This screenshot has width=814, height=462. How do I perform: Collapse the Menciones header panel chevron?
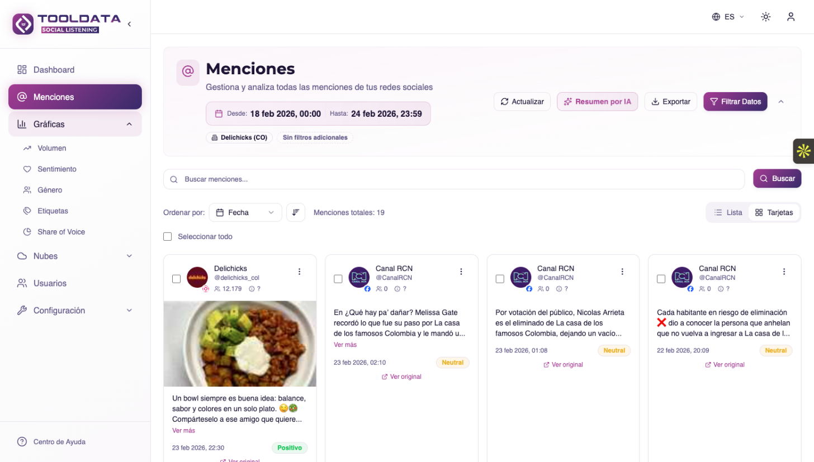click(781, 102)
